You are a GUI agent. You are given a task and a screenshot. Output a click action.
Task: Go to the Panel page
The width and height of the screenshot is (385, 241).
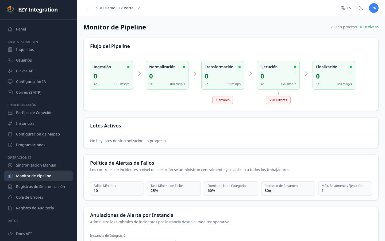click(x=38, y=29)
